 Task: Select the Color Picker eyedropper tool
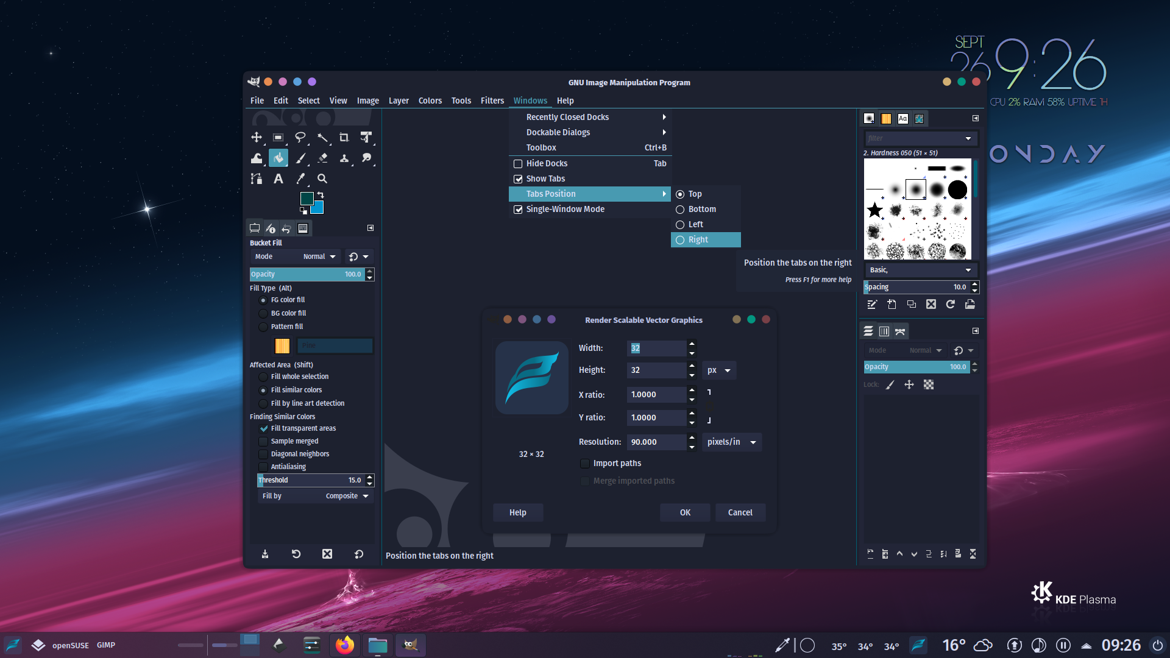pos(300,179)
